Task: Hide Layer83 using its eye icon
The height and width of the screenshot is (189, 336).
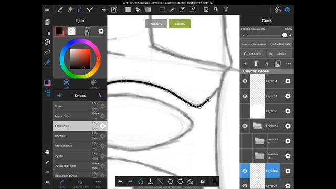Action: click(245, 96)
